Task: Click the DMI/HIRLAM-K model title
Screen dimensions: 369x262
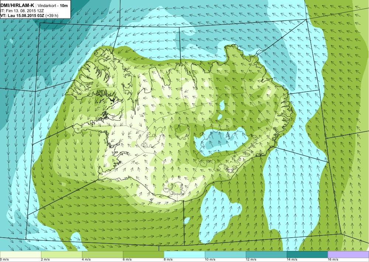Action: tap(17, 6)
